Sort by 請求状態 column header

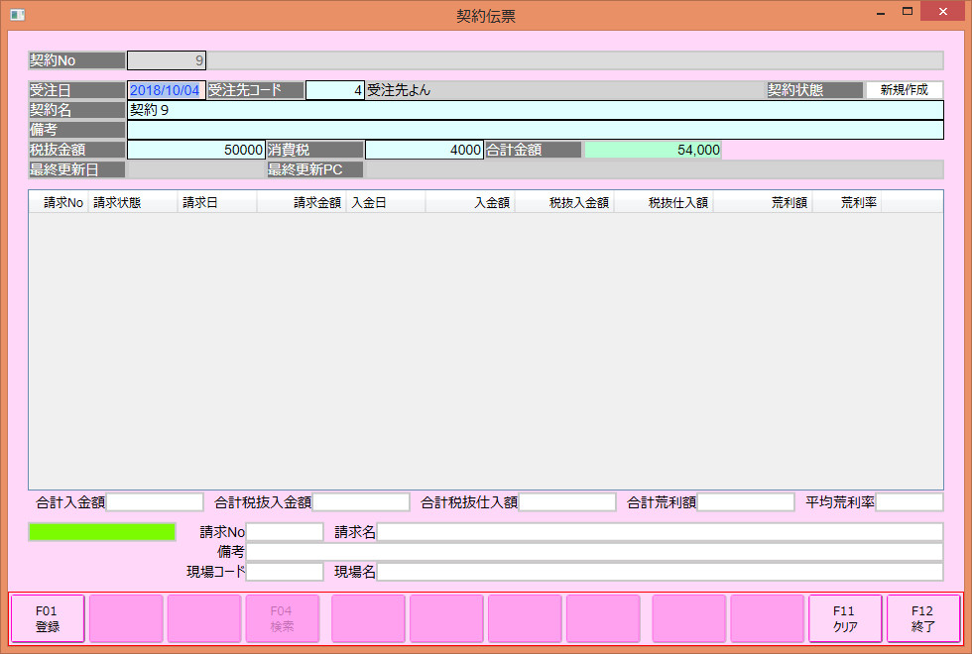click(x=133, y=202)
